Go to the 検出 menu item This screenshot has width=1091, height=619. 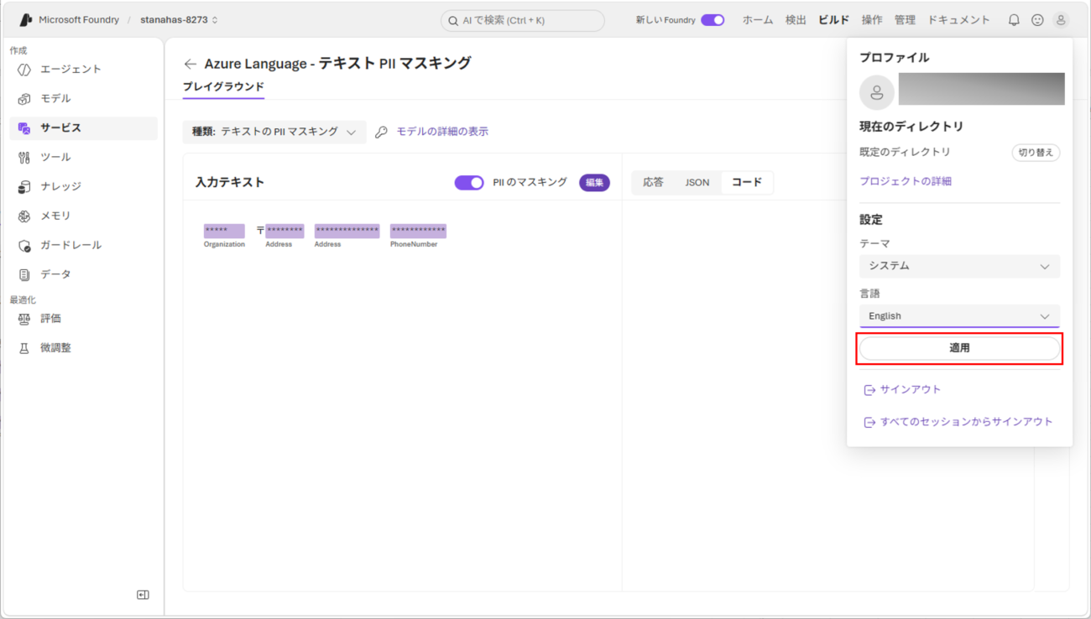tap(796, 20)
